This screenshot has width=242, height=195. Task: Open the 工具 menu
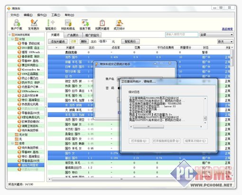56,15
